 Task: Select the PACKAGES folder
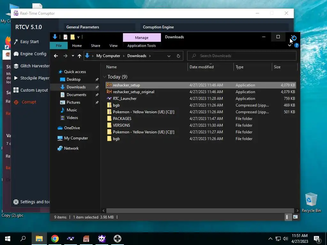pos(201,118)
